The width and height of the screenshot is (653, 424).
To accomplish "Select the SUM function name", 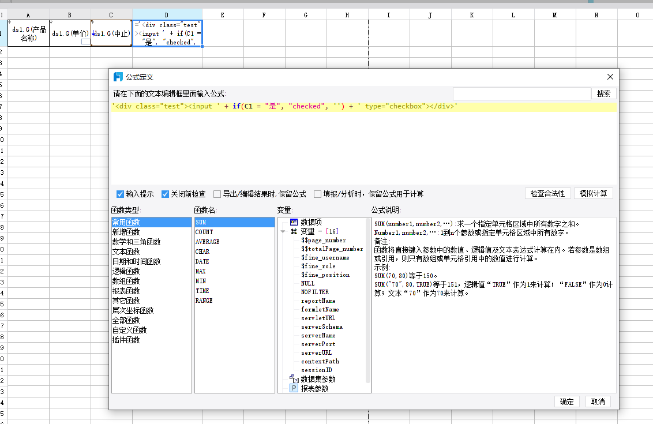I will (x=234, y=223).
